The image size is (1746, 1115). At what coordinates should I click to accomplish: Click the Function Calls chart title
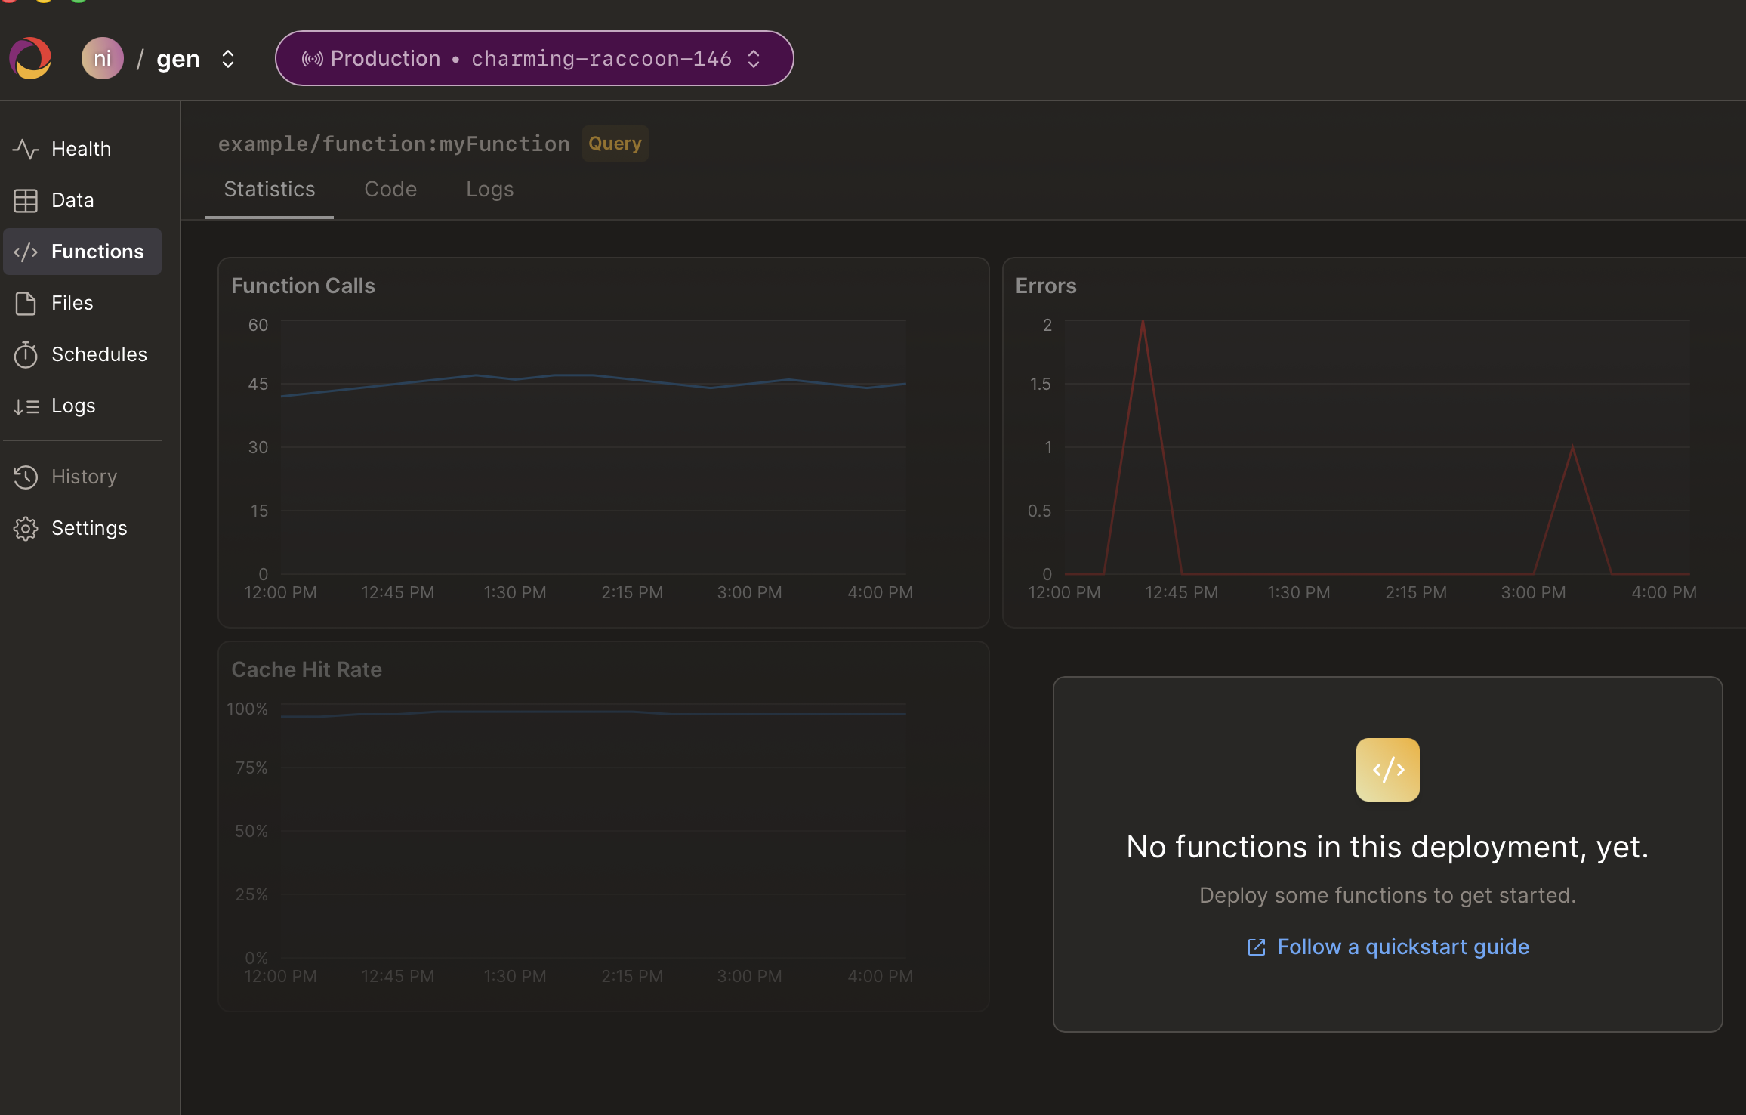(x=303, y=286)
